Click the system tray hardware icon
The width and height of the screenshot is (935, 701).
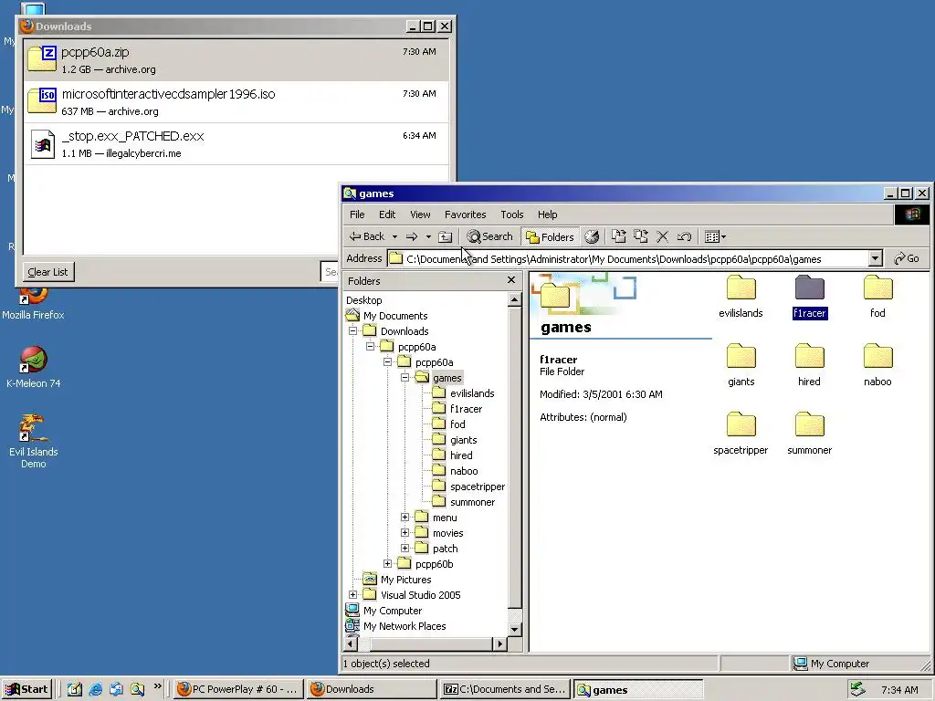[x=857, y=689]
